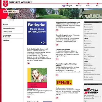Click the arrow icon under Kommunfullmäktige med budget 2004
Image resolution: width=102 pixels, height=102 pixels.
57,30
